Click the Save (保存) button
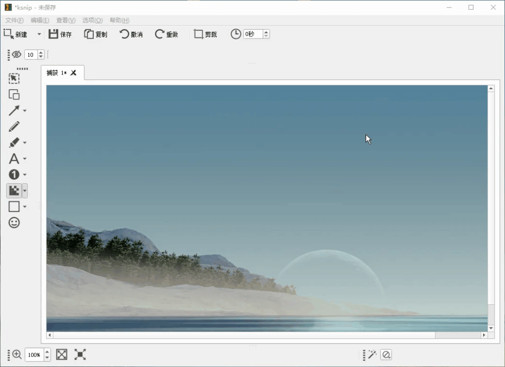Image resolution: width=505 pixels, height=367 pixels. [60, 34]
